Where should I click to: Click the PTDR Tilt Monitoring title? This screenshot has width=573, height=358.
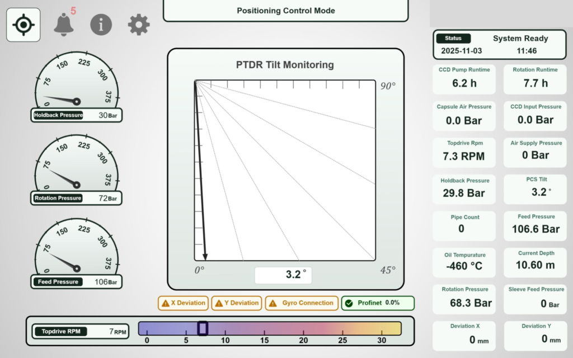coord(285,65)
